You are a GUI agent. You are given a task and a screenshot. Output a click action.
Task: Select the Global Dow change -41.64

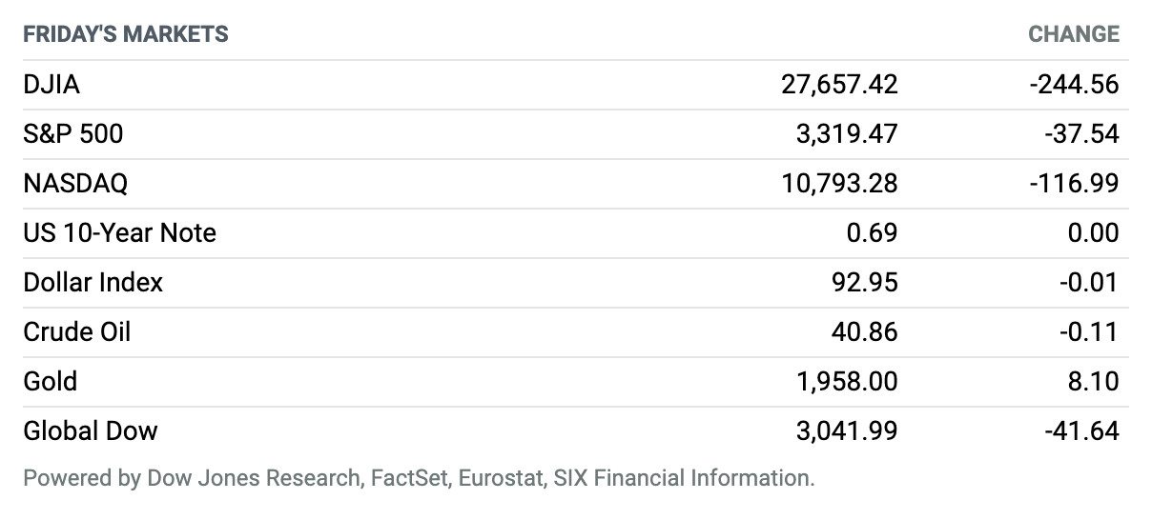click(x=1081, y=431)
